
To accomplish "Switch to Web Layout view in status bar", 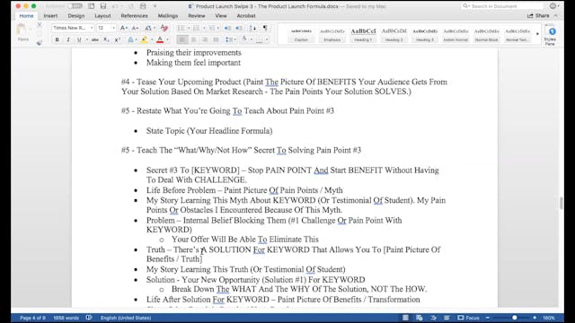I will coord(420,318).
